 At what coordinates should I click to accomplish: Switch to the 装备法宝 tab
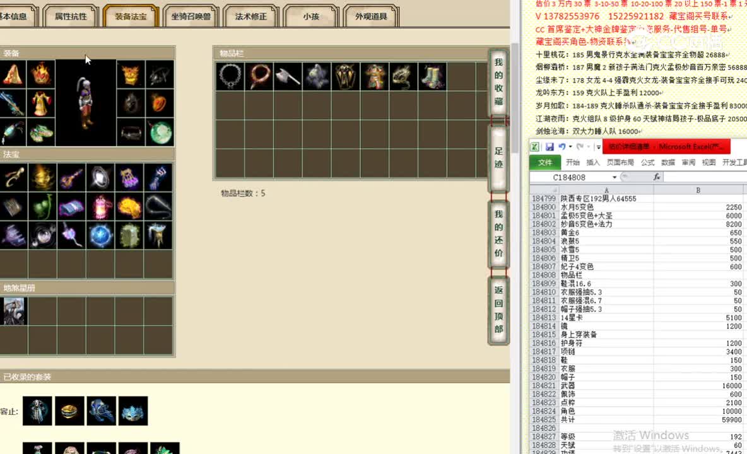131,16
